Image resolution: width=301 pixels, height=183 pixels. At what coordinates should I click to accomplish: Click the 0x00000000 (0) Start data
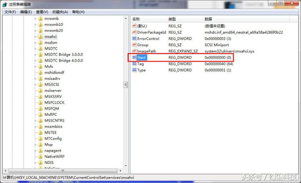point(218,58)
